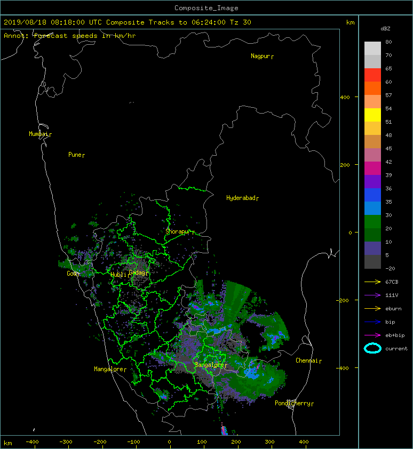Click the -100 tick on the horizontal axis
Viewport: 413px width, 449px height.
[x=133, y=442]
